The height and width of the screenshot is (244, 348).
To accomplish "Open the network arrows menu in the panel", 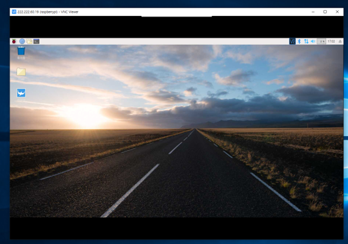I will [306, 41].
